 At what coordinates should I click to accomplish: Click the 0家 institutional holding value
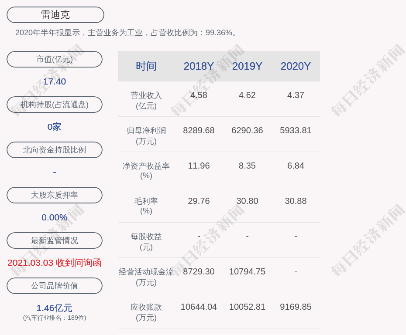point(55,127)
